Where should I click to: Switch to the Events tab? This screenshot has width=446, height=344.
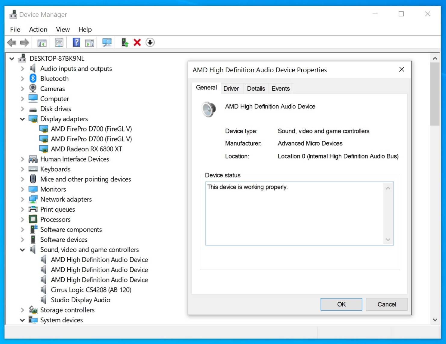point(281,89)
